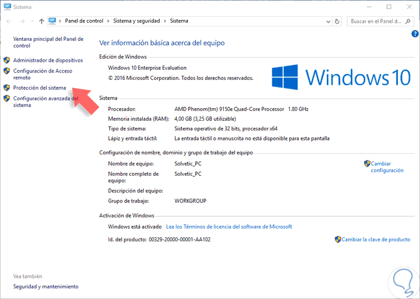Open Configuración avanzada del sistema

coord(46,101)
